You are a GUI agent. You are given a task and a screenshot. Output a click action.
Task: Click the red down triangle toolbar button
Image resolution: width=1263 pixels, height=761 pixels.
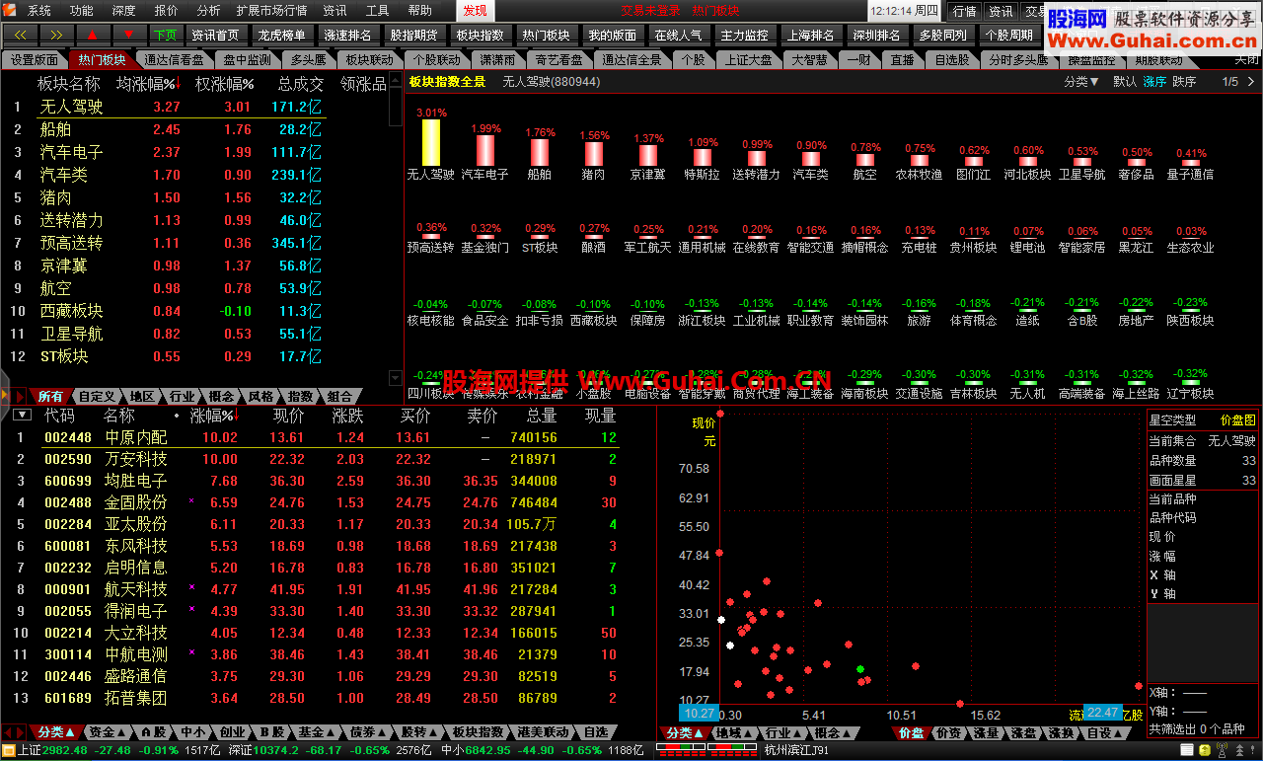(x=128, y=35)
